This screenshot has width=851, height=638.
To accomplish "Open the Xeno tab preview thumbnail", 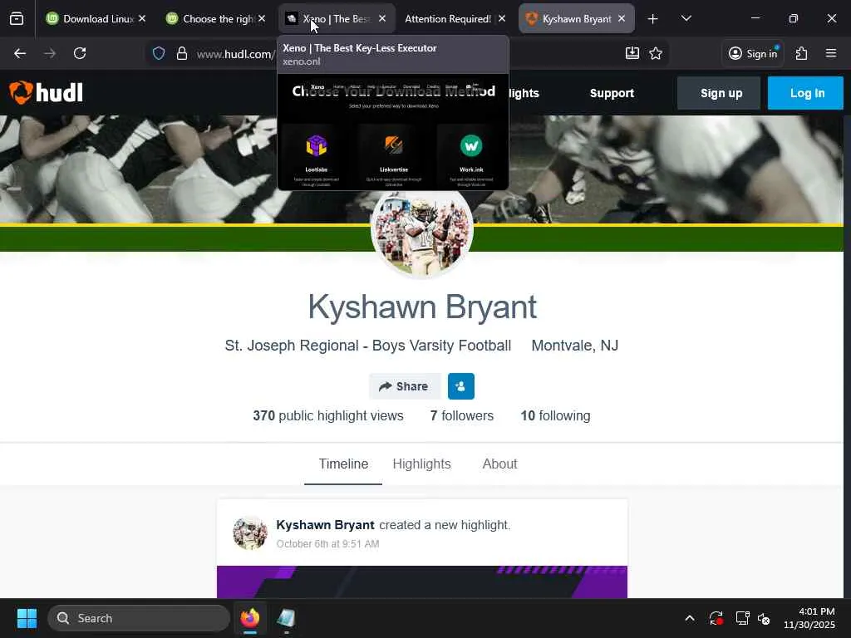I will tap(393, 132).
